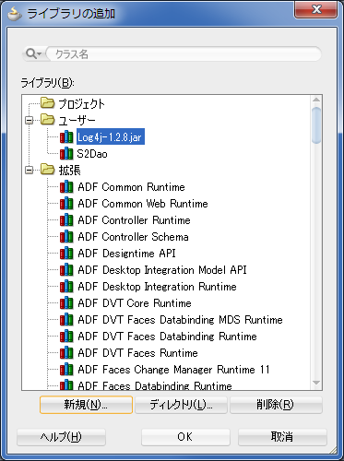Click the ディレクトリ(L)... button
The width and height of the screenshot is (344, 461).
pos(181,405)
